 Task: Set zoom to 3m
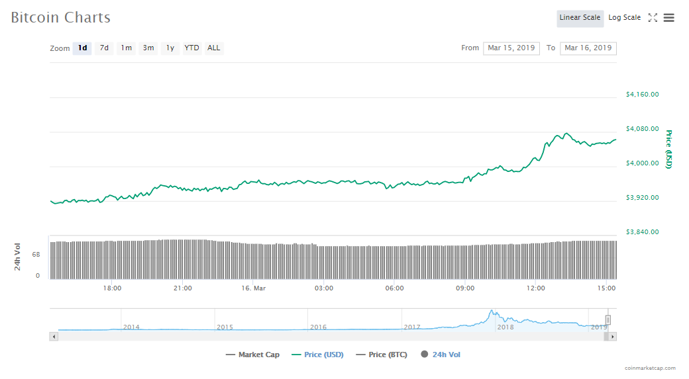tap(148, 48)
